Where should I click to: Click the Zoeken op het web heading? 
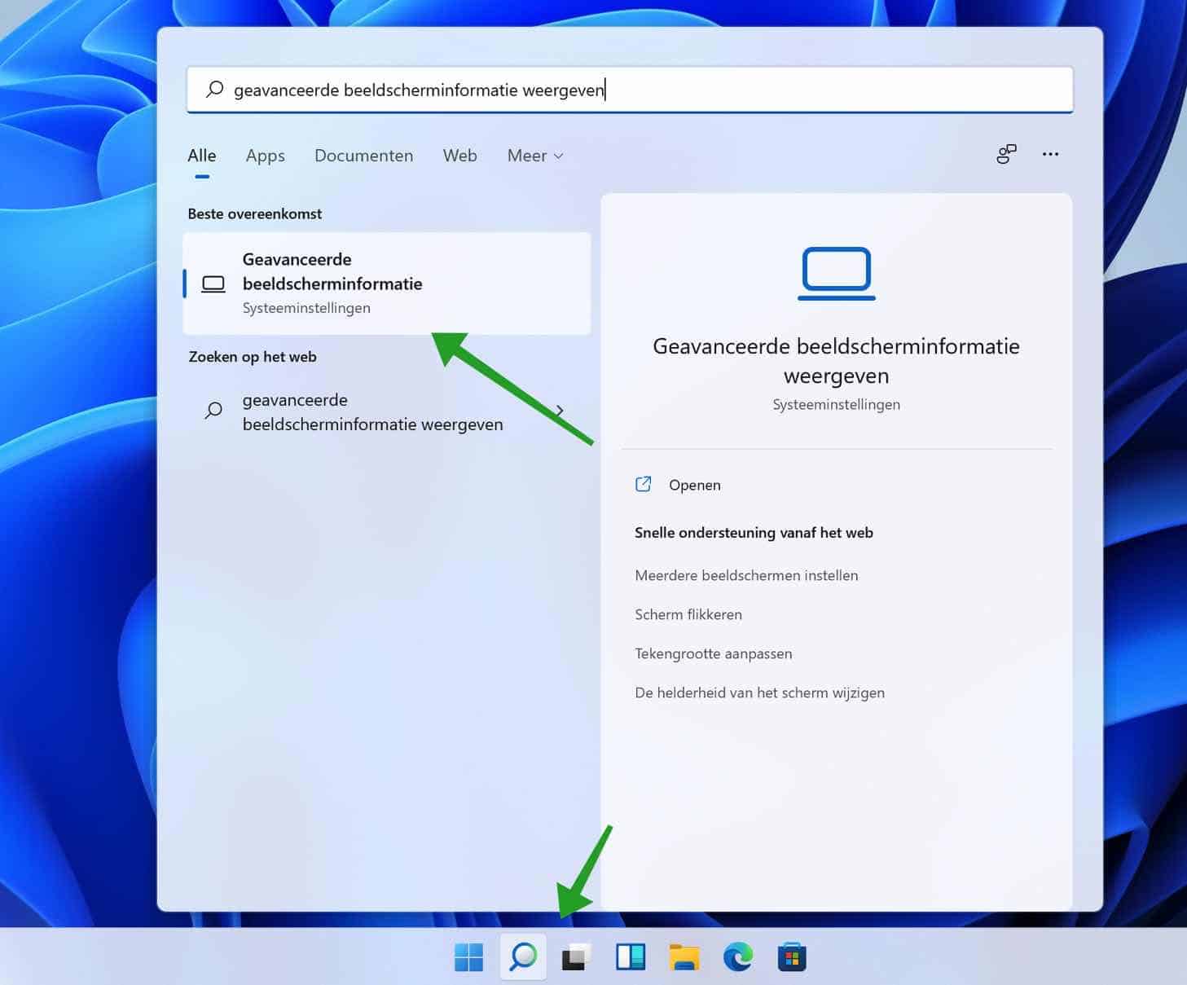(x=253, y=357)
